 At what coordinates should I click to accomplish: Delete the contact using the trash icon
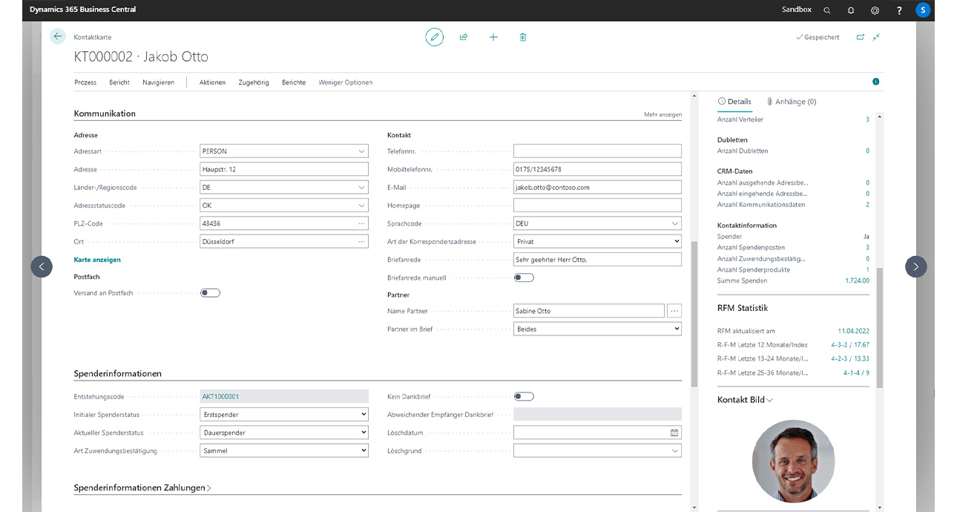[x=522, y=36]
